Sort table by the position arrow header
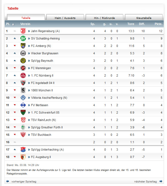This screenshot has width=167, height=186. point(13,24)
